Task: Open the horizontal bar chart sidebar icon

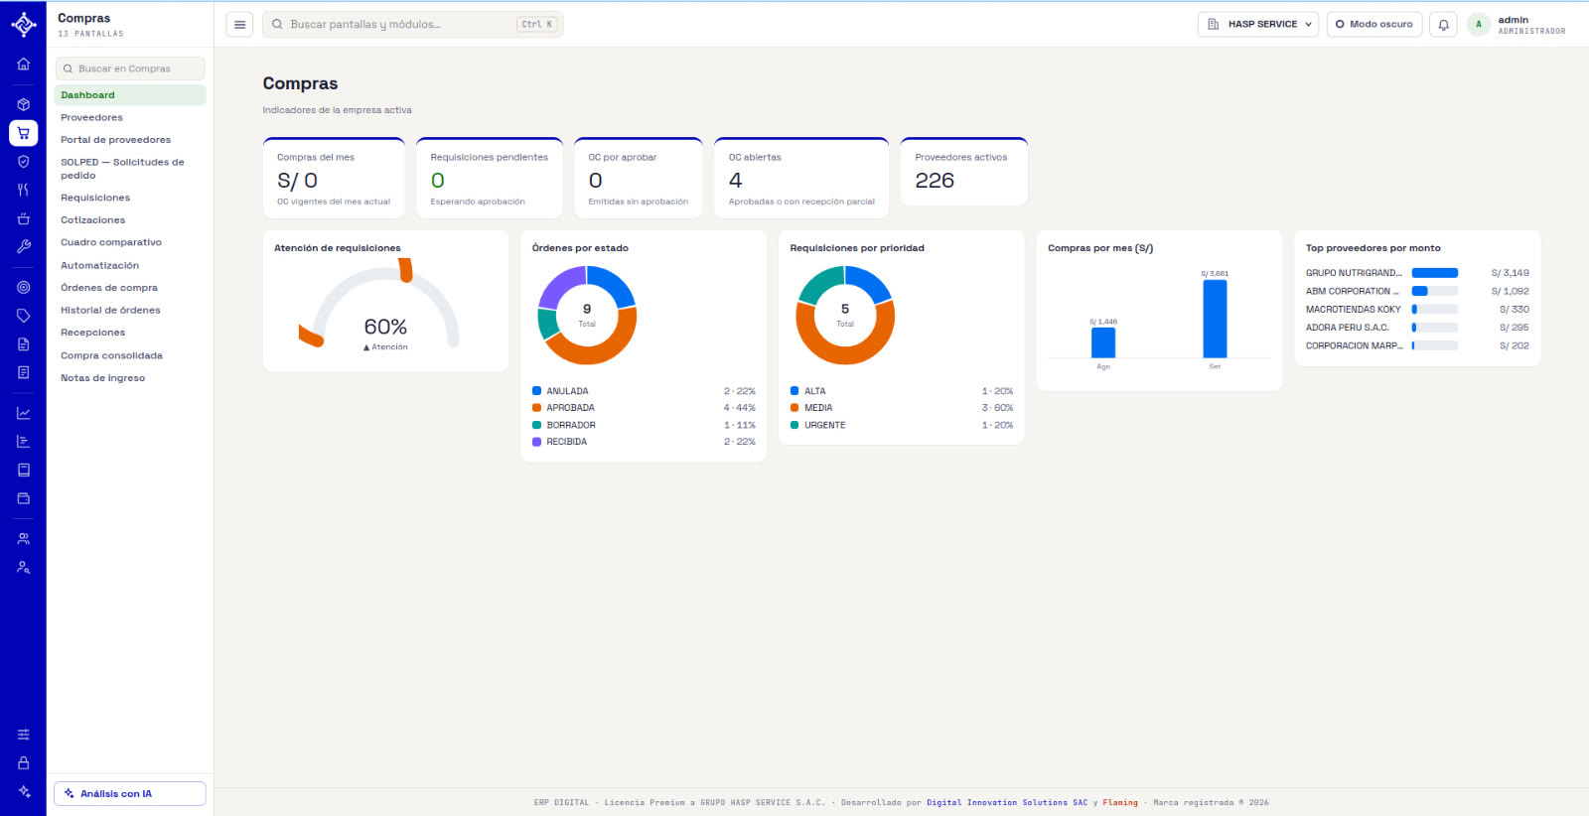Action: click(x=23, y=442)
